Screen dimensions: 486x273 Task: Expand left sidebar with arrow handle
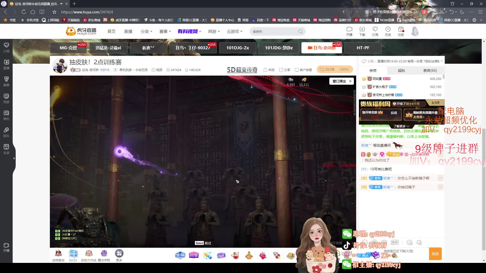[x=14, y=158]
